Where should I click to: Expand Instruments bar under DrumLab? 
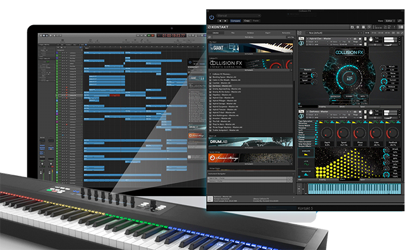[x=250, y=147]
